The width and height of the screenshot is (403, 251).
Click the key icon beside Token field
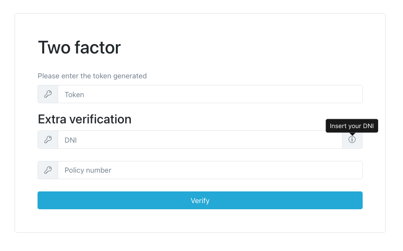(x=48, y=94)
